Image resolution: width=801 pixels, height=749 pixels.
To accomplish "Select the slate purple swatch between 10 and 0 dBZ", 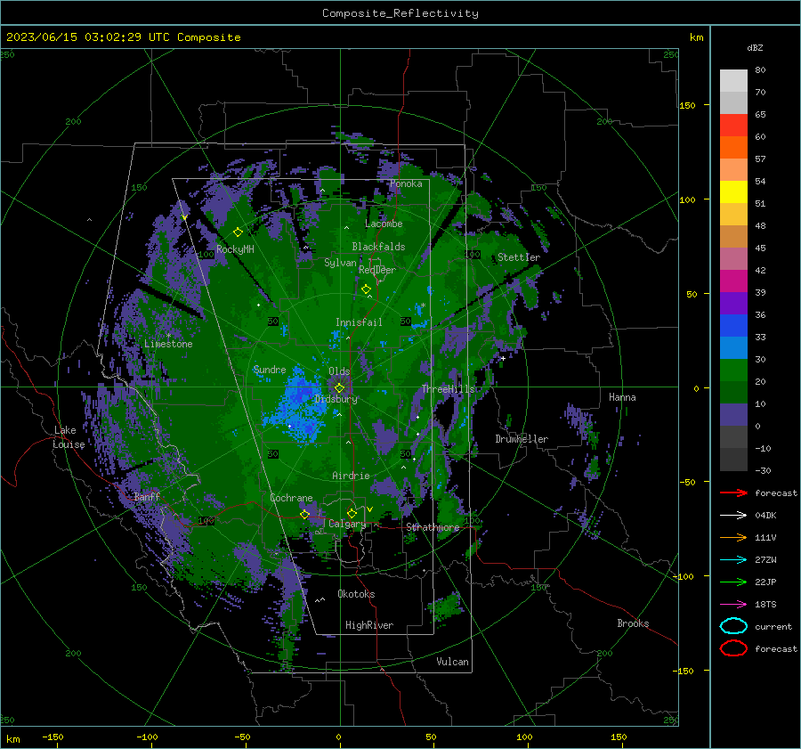I will pyautogui.click(x=733, y=415).
